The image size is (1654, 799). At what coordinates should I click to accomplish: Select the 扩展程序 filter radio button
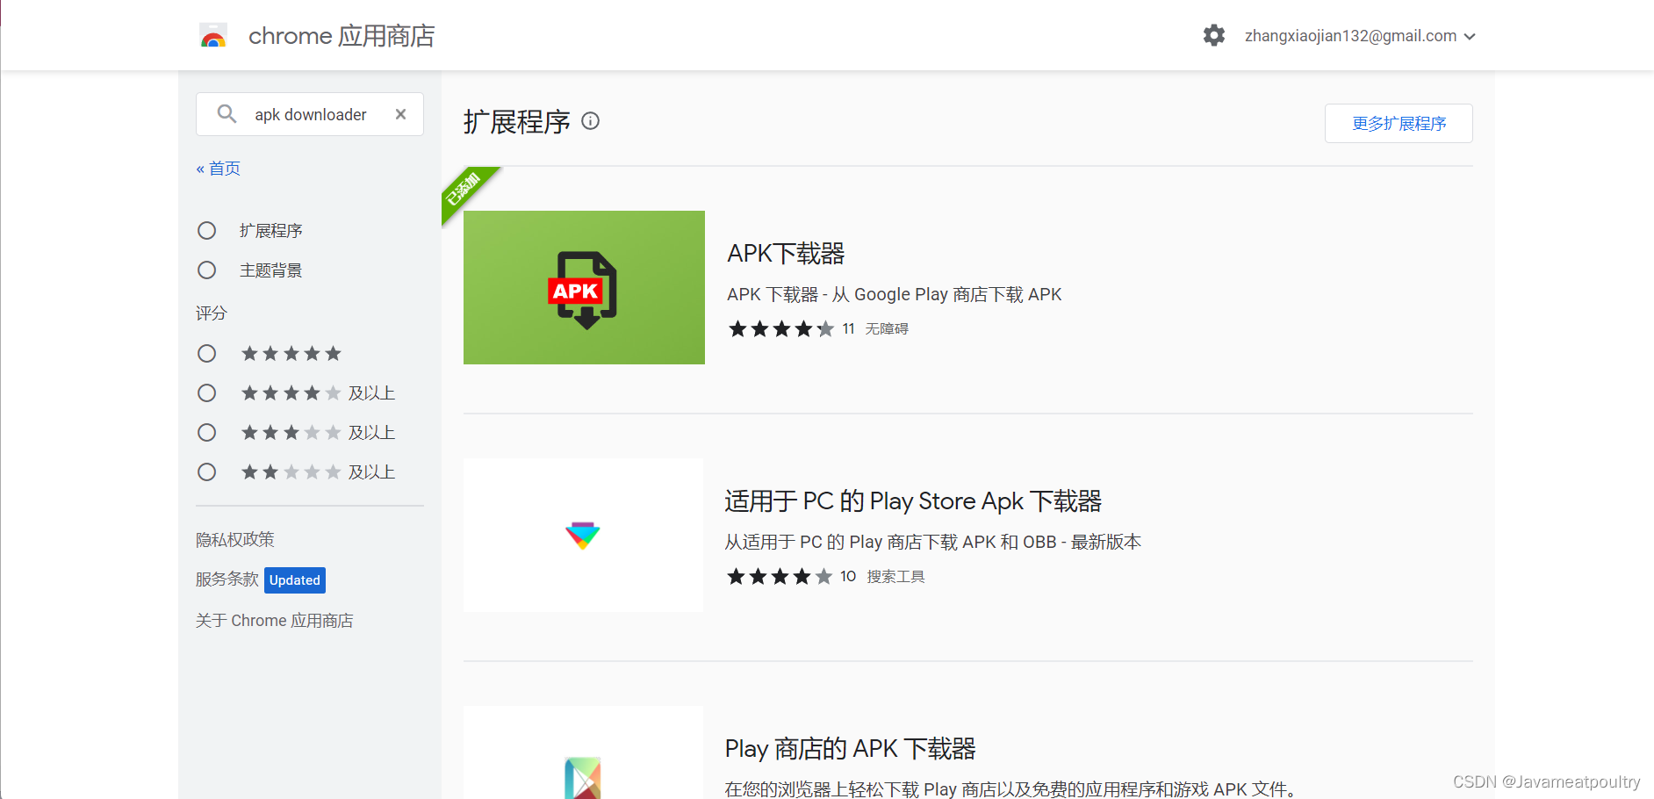(x=207, y=230)
